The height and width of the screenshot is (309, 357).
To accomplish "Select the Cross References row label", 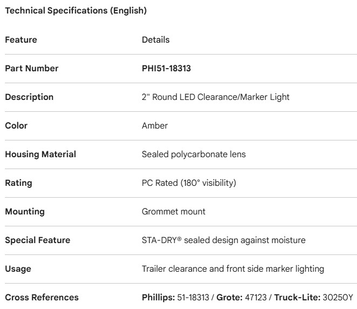I will click(42, 298).
